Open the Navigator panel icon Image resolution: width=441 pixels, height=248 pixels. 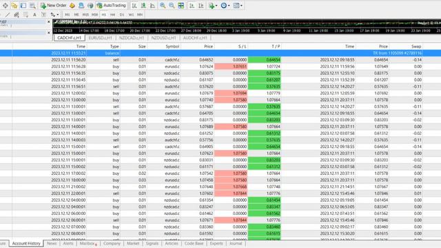(14, 6)
